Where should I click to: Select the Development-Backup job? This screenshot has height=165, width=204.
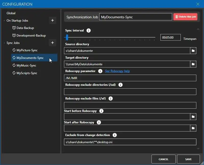coord(31,36)
